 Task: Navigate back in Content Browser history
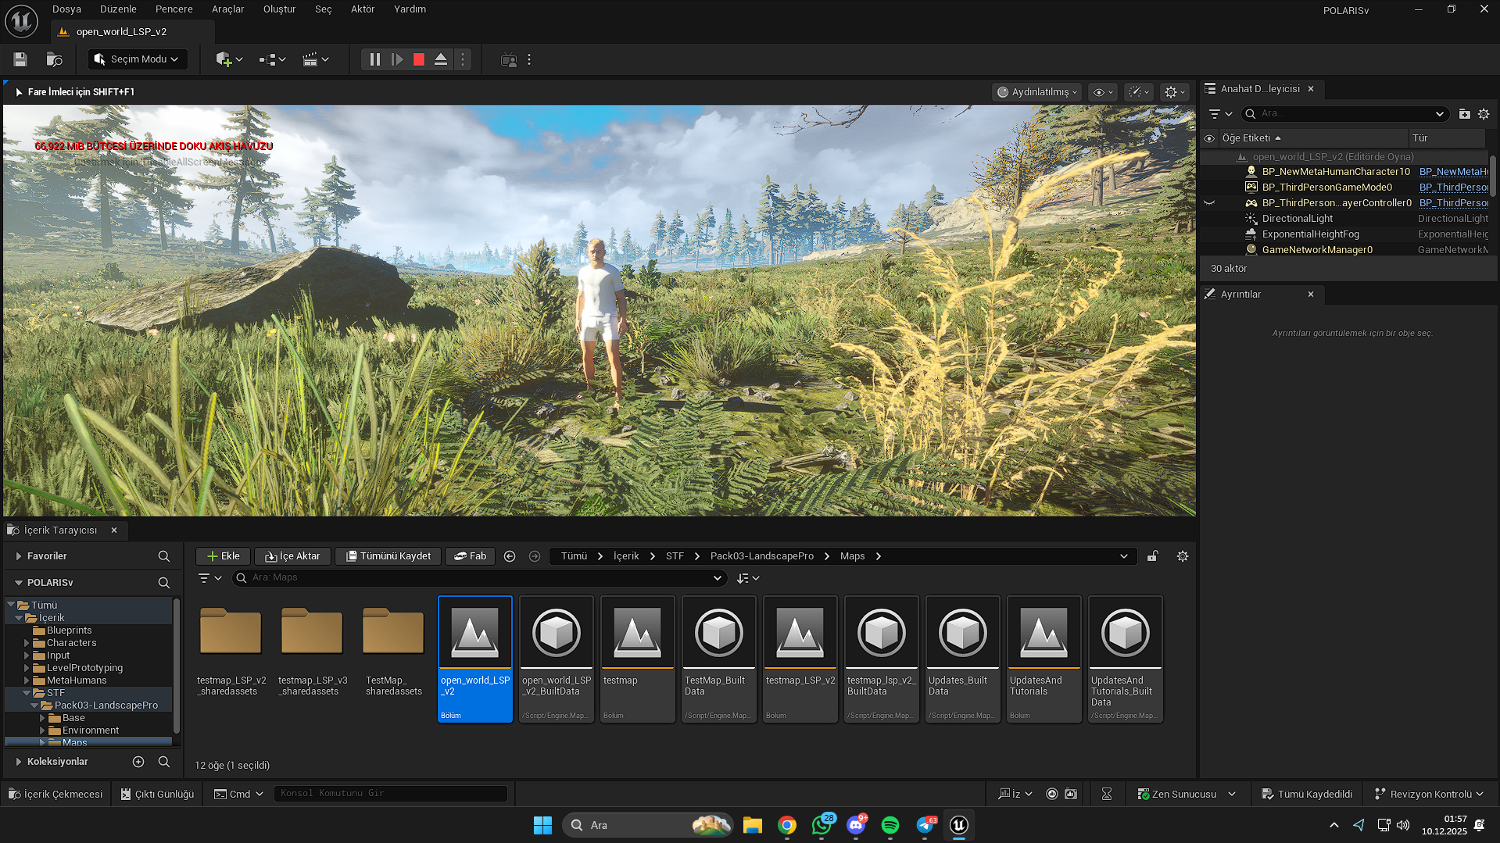(x=510, y=556)
